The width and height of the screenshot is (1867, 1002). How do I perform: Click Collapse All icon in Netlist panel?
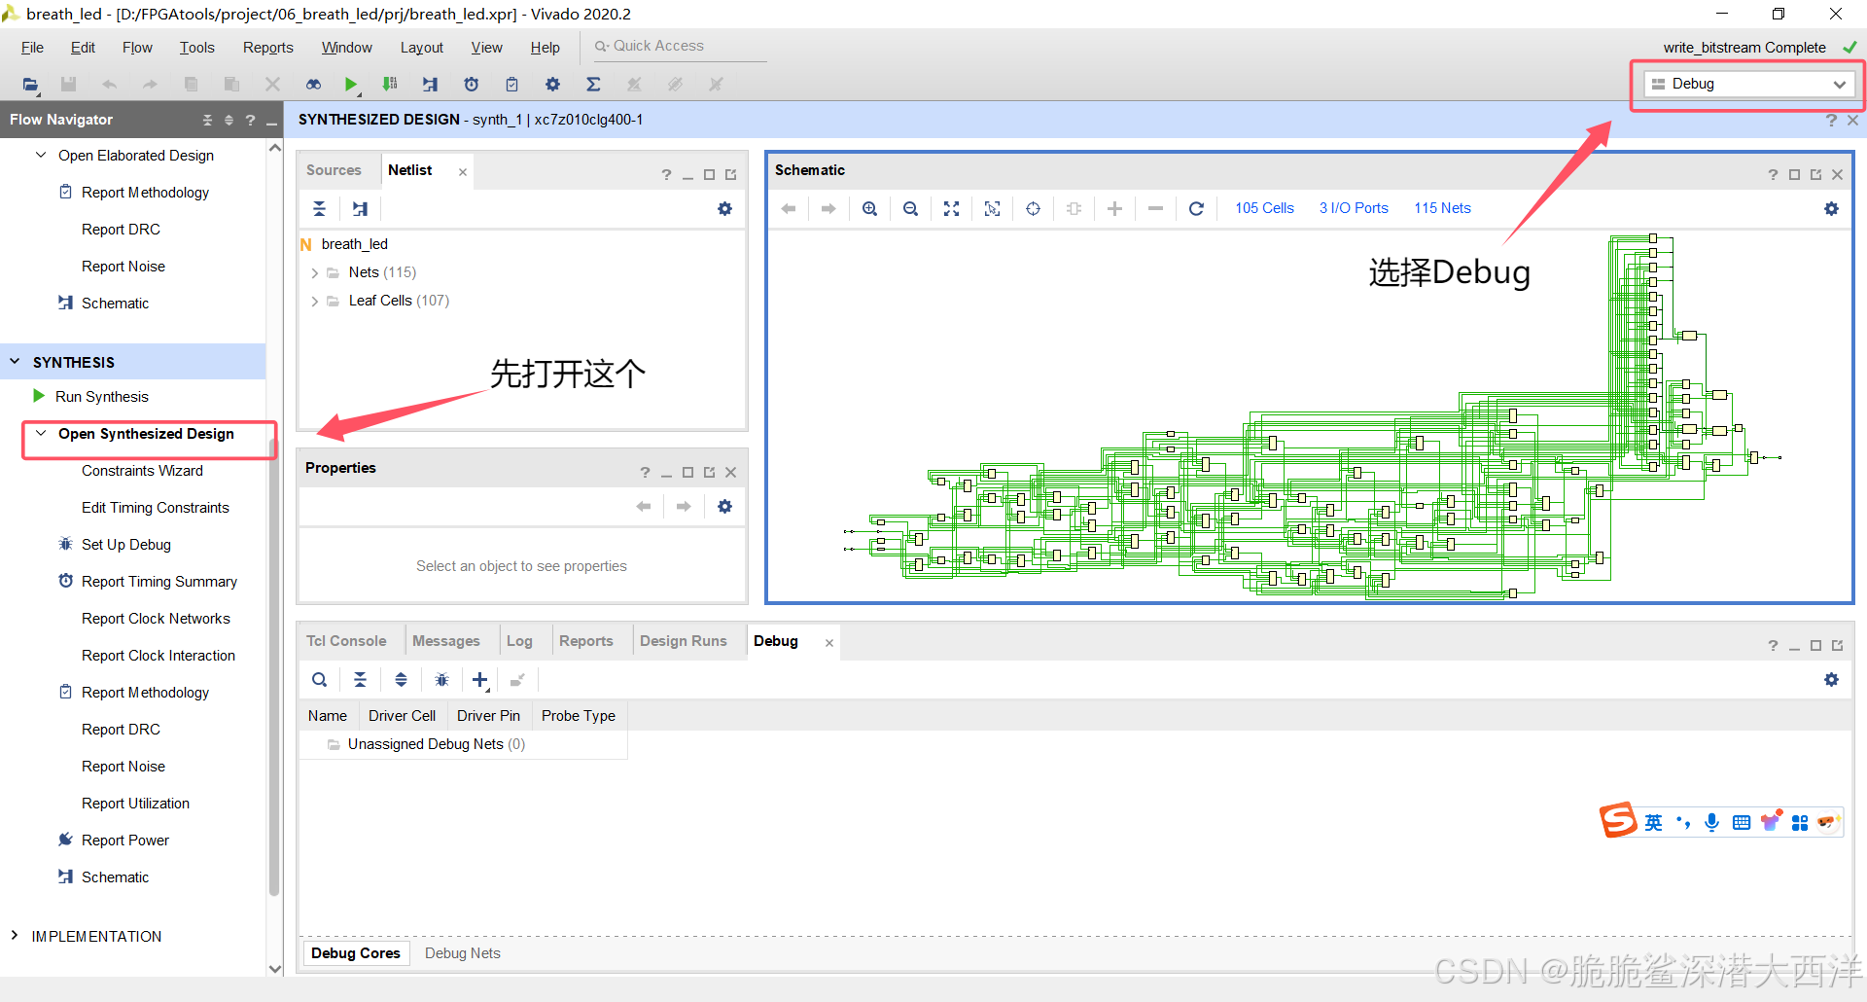coord(319,208)
